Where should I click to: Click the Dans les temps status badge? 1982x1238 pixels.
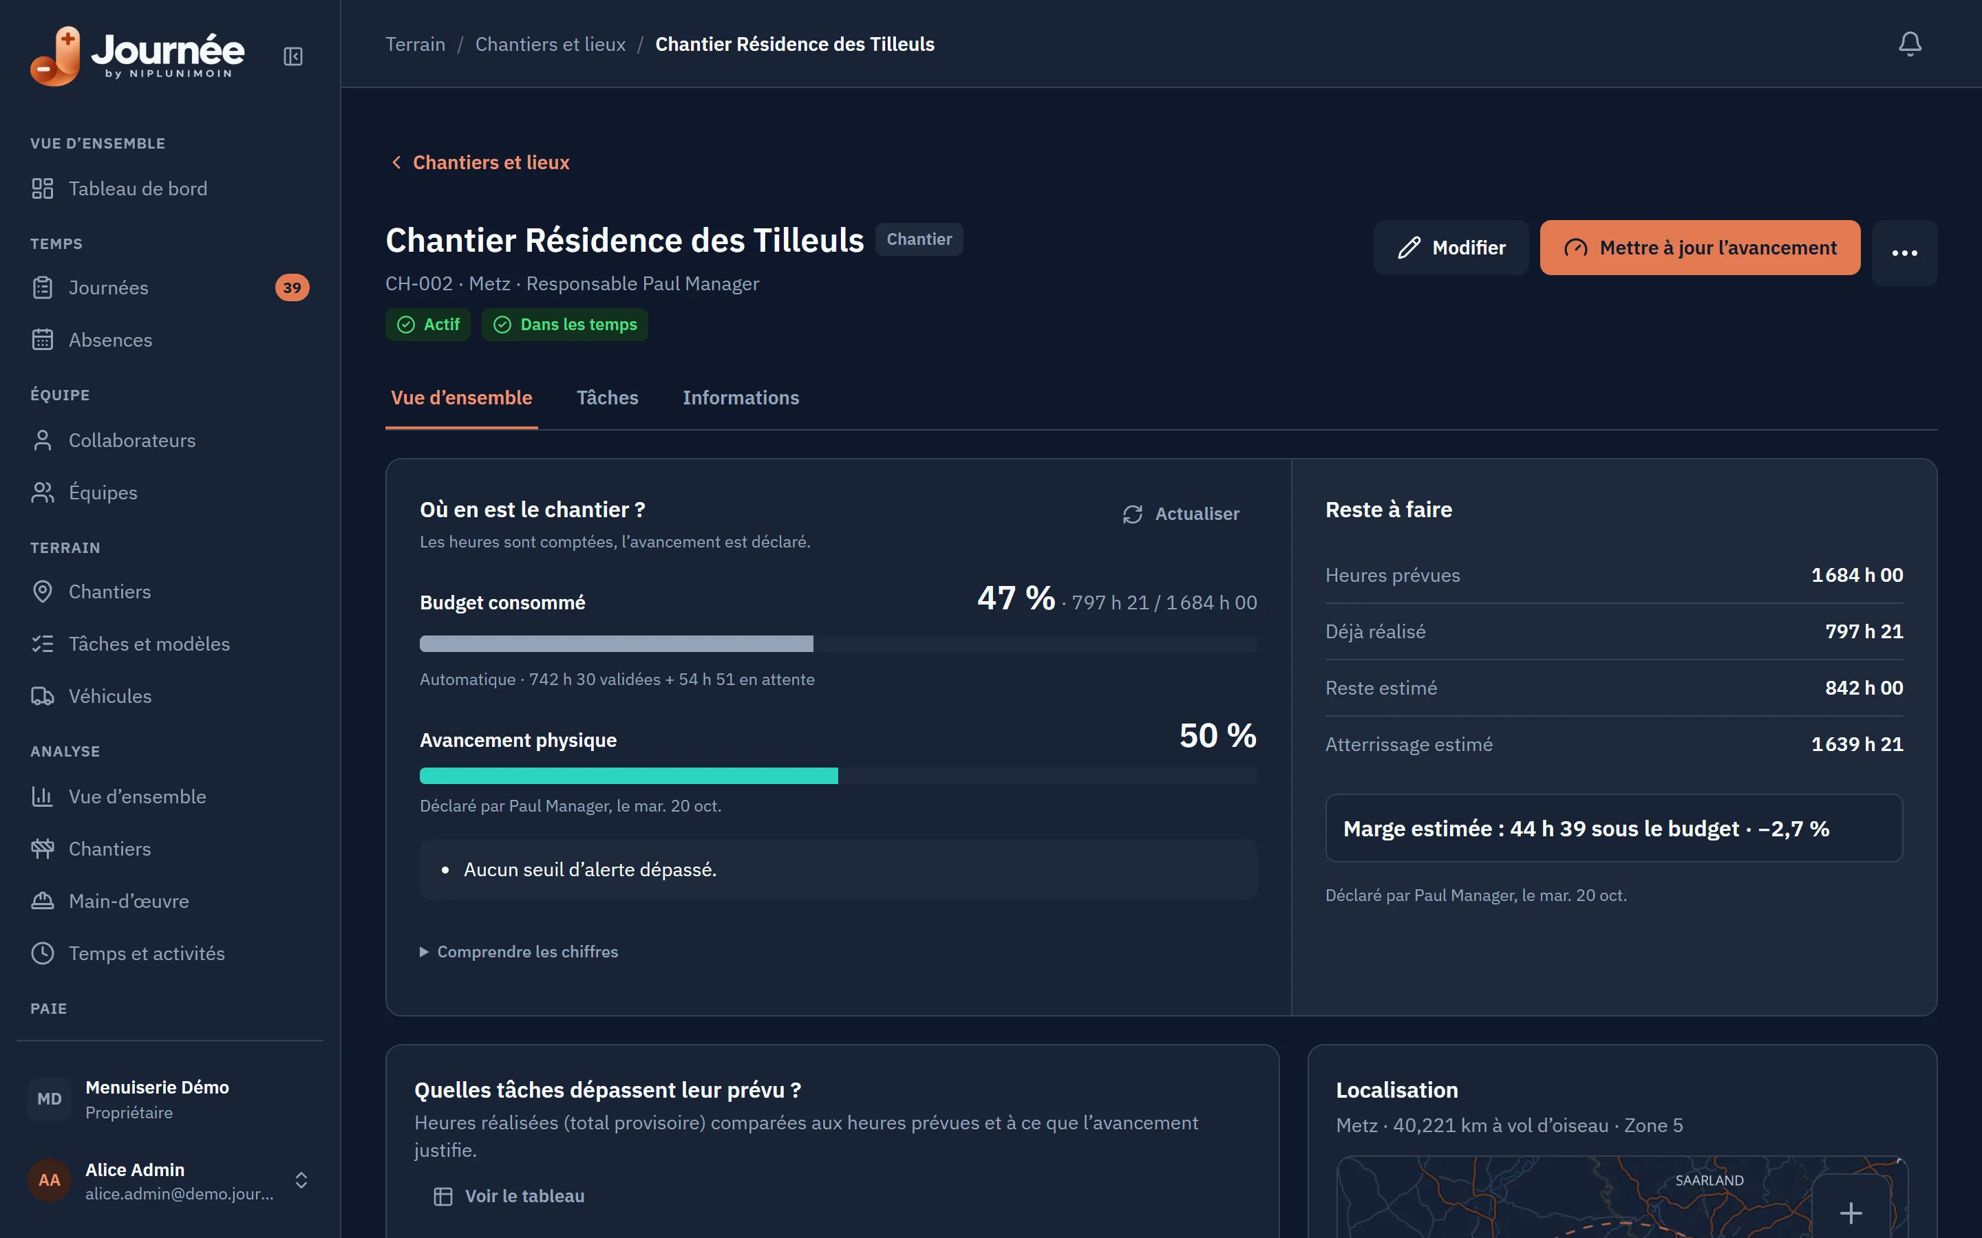pyautogui.click(x=565, y=325)
